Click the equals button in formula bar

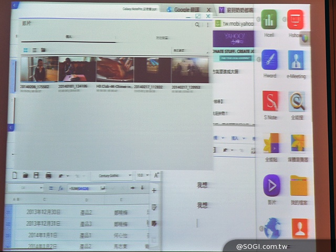click(x=51, y=188)
